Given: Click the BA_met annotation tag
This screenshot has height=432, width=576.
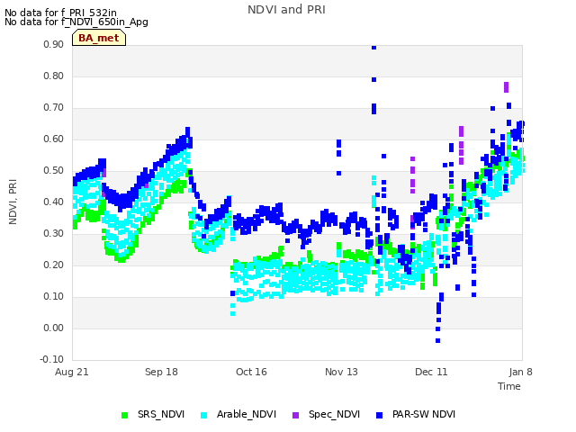Looking at the screenshot, I should coord(99,38).
